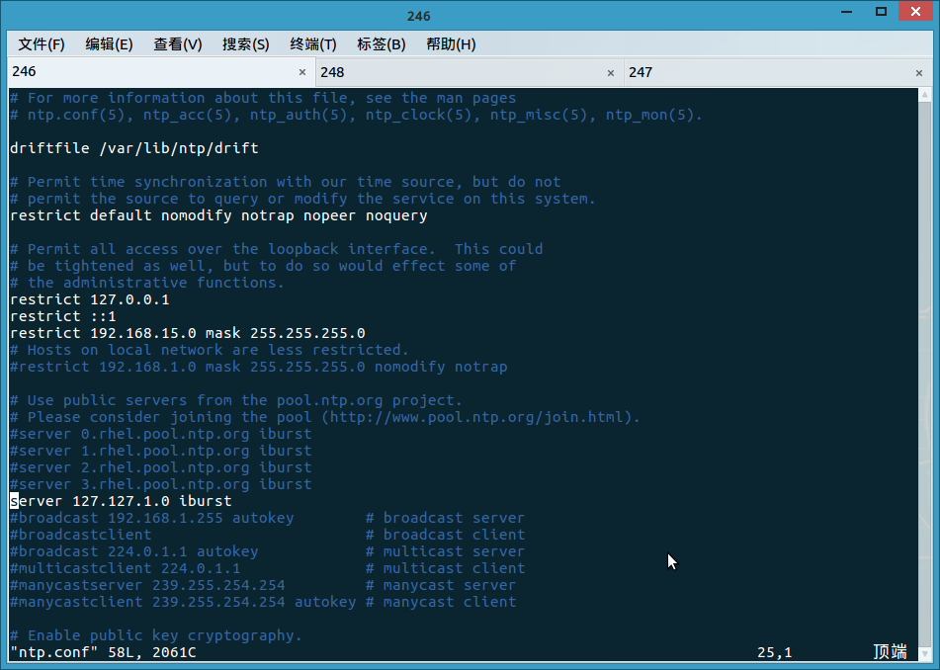Close the terminal window
Viewport: 940px width, 670px height.
coord(915,12)
